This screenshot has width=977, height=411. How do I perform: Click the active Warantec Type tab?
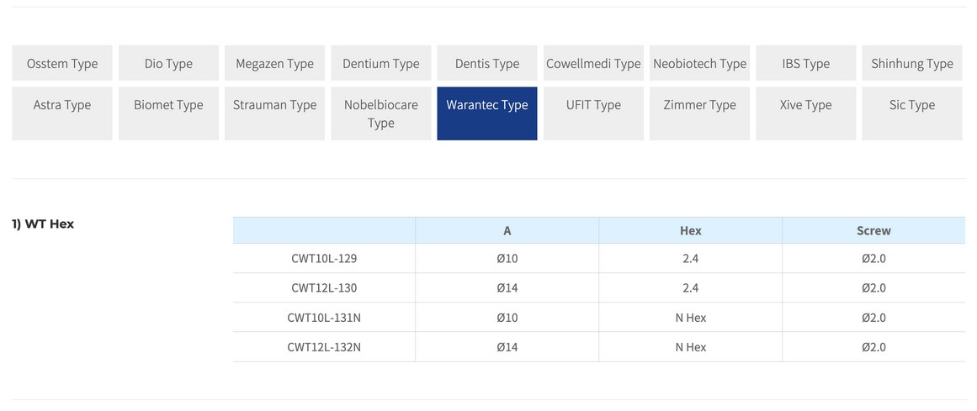click(x=486, y=113)
